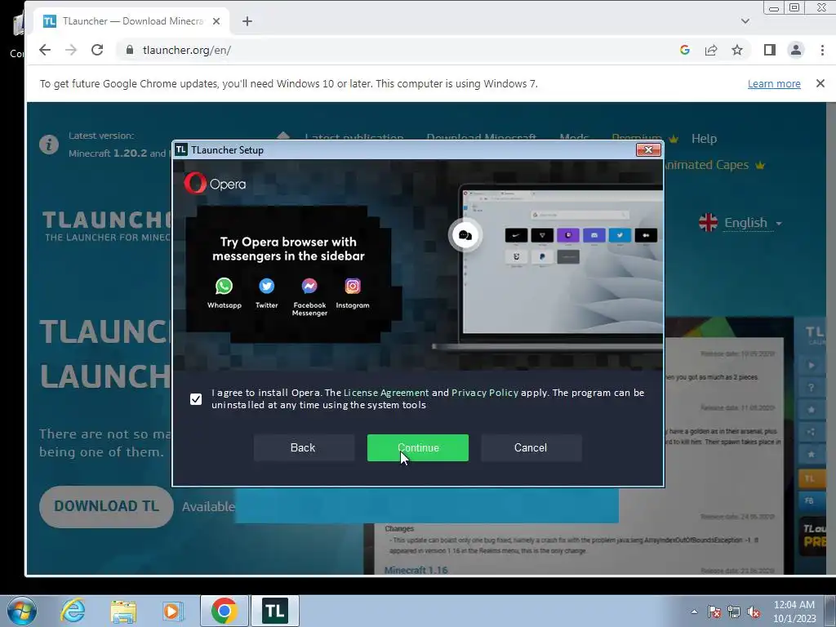Show hidden tray icons arrow

click(694, 611)
